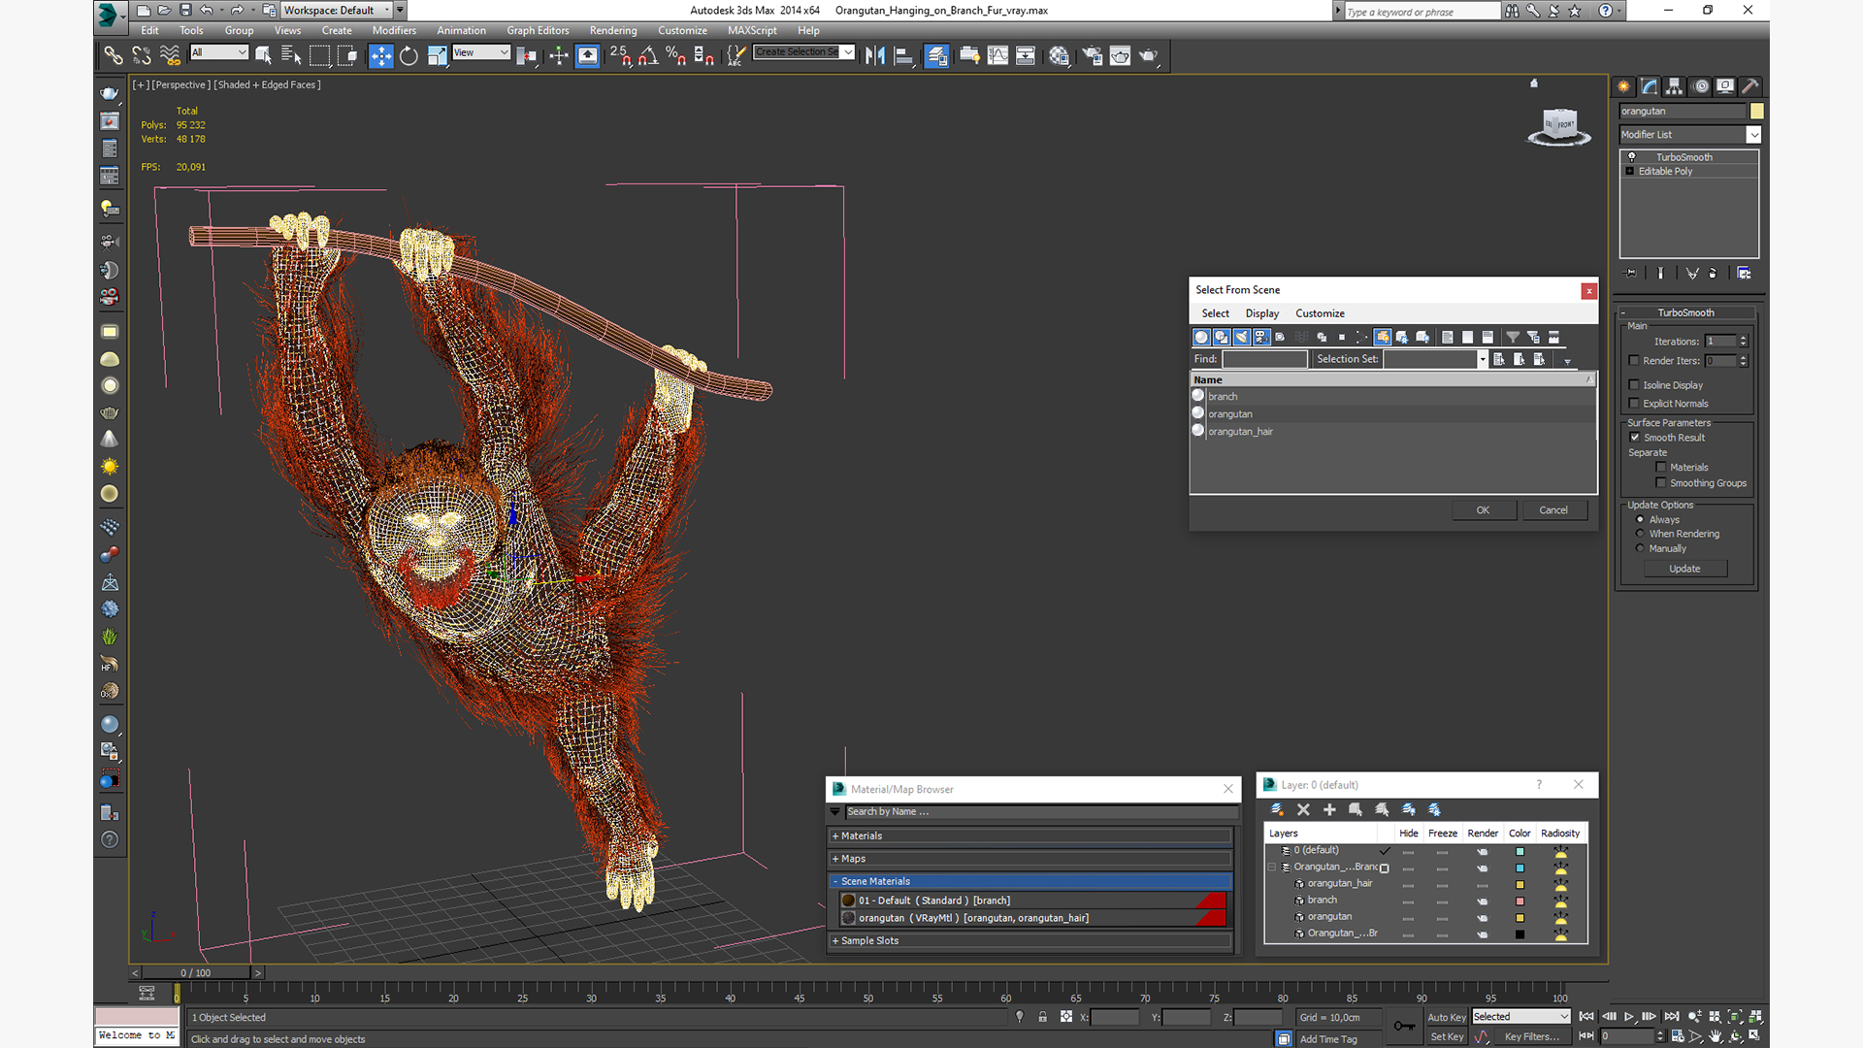Expand the Materials group in Material Browser
The image size is (1863, 1048).
(1030, 835)
